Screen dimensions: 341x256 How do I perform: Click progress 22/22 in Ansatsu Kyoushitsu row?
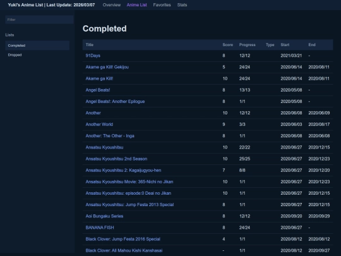(x=244, y=147)
